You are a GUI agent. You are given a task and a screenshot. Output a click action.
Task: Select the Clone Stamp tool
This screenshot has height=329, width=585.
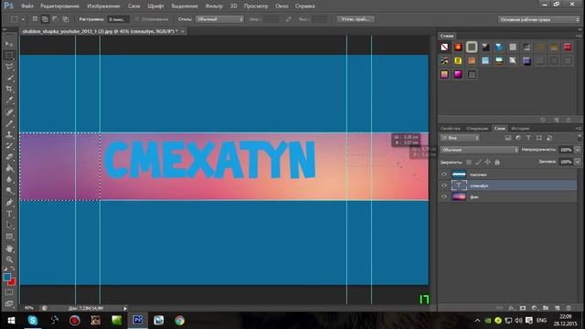[x=9, y=134]
